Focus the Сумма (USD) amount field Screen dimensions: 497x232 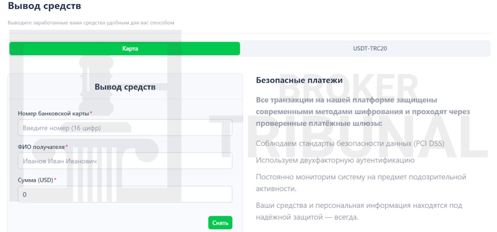pos(125,194)
